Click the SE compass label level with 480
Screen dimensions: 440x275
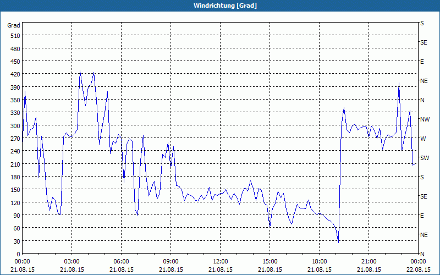424,42
